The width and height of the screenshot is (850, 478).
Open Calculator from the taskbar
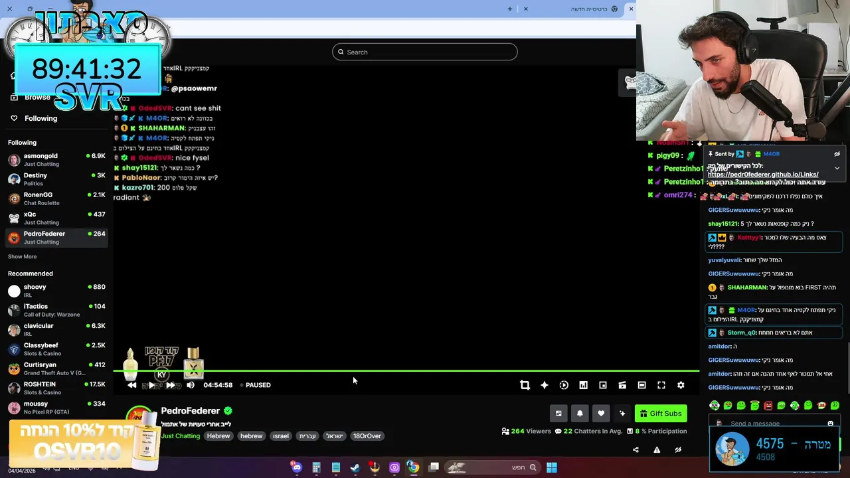316,467
